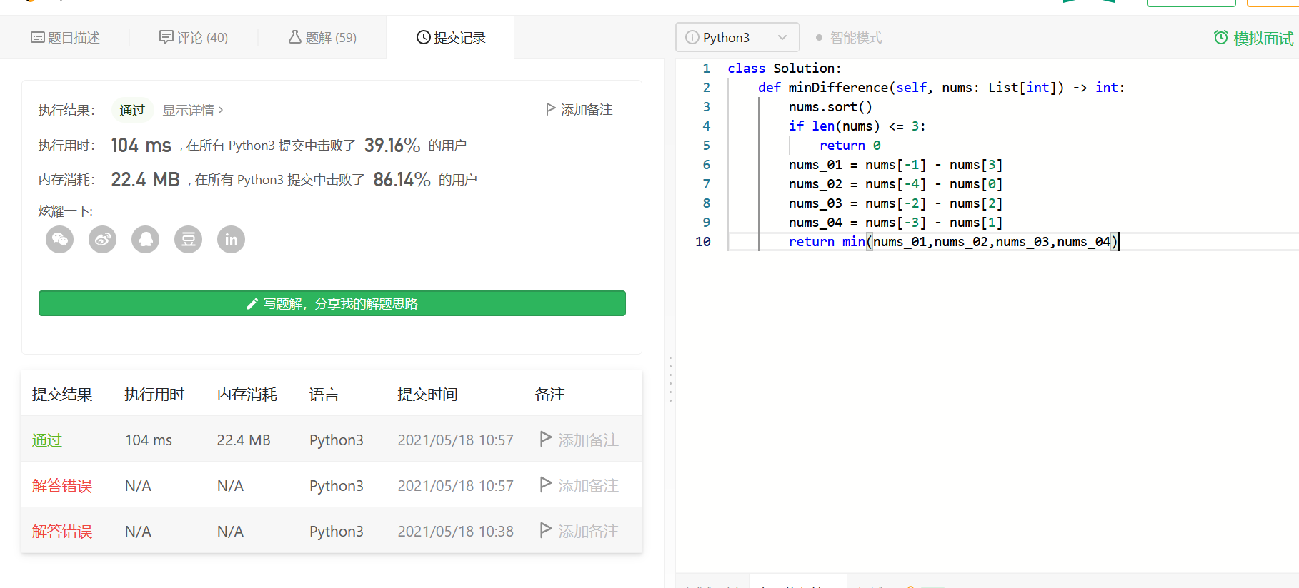This screenshot has width=1299, height=588.
Task: Click the 备注 column header
Action: [550, 394]
